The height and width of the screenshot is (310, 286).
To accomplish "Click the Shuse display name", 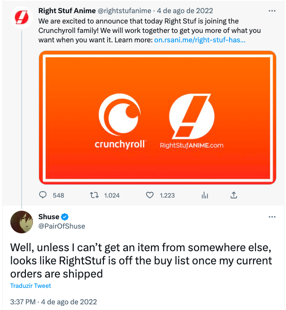I will tap(48, 217).
